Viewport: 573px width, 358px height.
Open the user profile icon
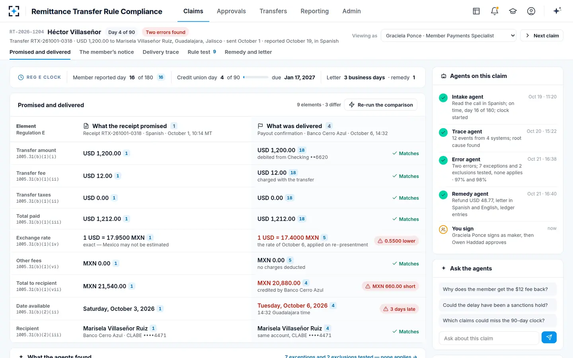point(531,11)
